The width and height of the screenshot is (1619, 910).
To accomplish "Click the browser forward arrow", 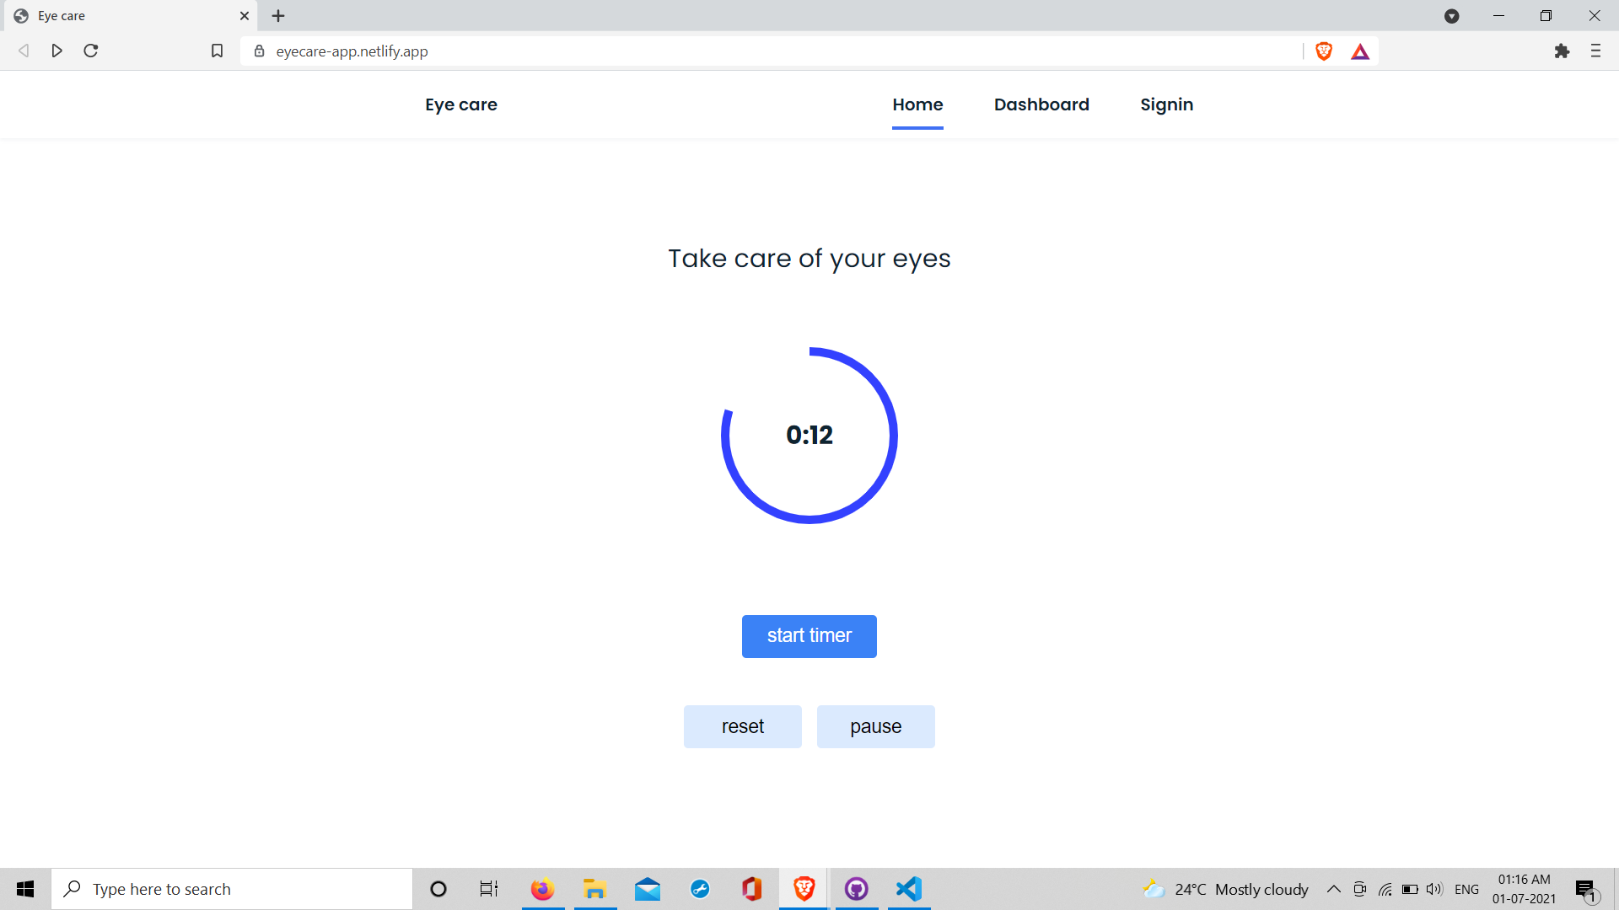I will click(57, 51).
